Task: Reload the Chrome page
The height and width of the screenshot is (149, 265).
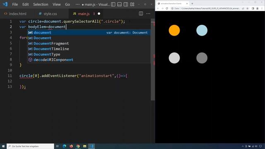Action: (x=167, y=8)
